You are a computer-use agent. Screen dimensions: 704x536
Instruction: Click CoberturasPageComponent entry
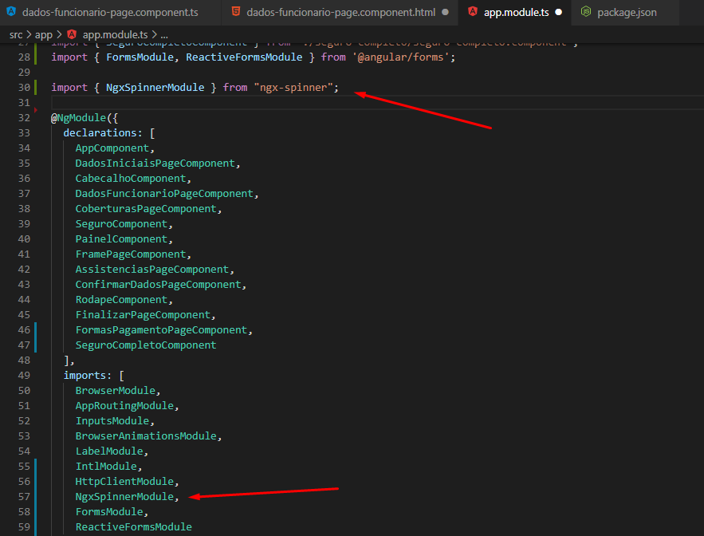coord(146,209)
